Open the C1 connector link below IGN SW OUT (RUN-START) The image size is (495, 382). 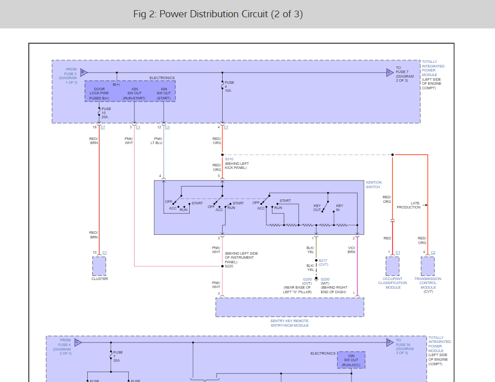pyautogui.click(x=138, y=127)
